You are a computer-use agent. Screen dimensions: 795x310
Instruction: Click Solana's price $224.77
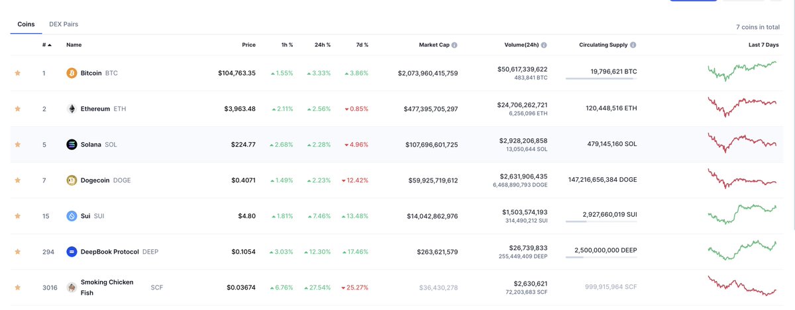click(x=241, y=144)
